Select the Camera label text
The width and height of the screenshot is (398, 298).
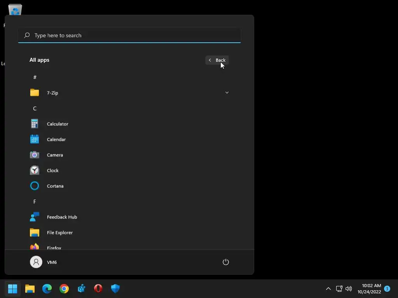coord(55,155)
